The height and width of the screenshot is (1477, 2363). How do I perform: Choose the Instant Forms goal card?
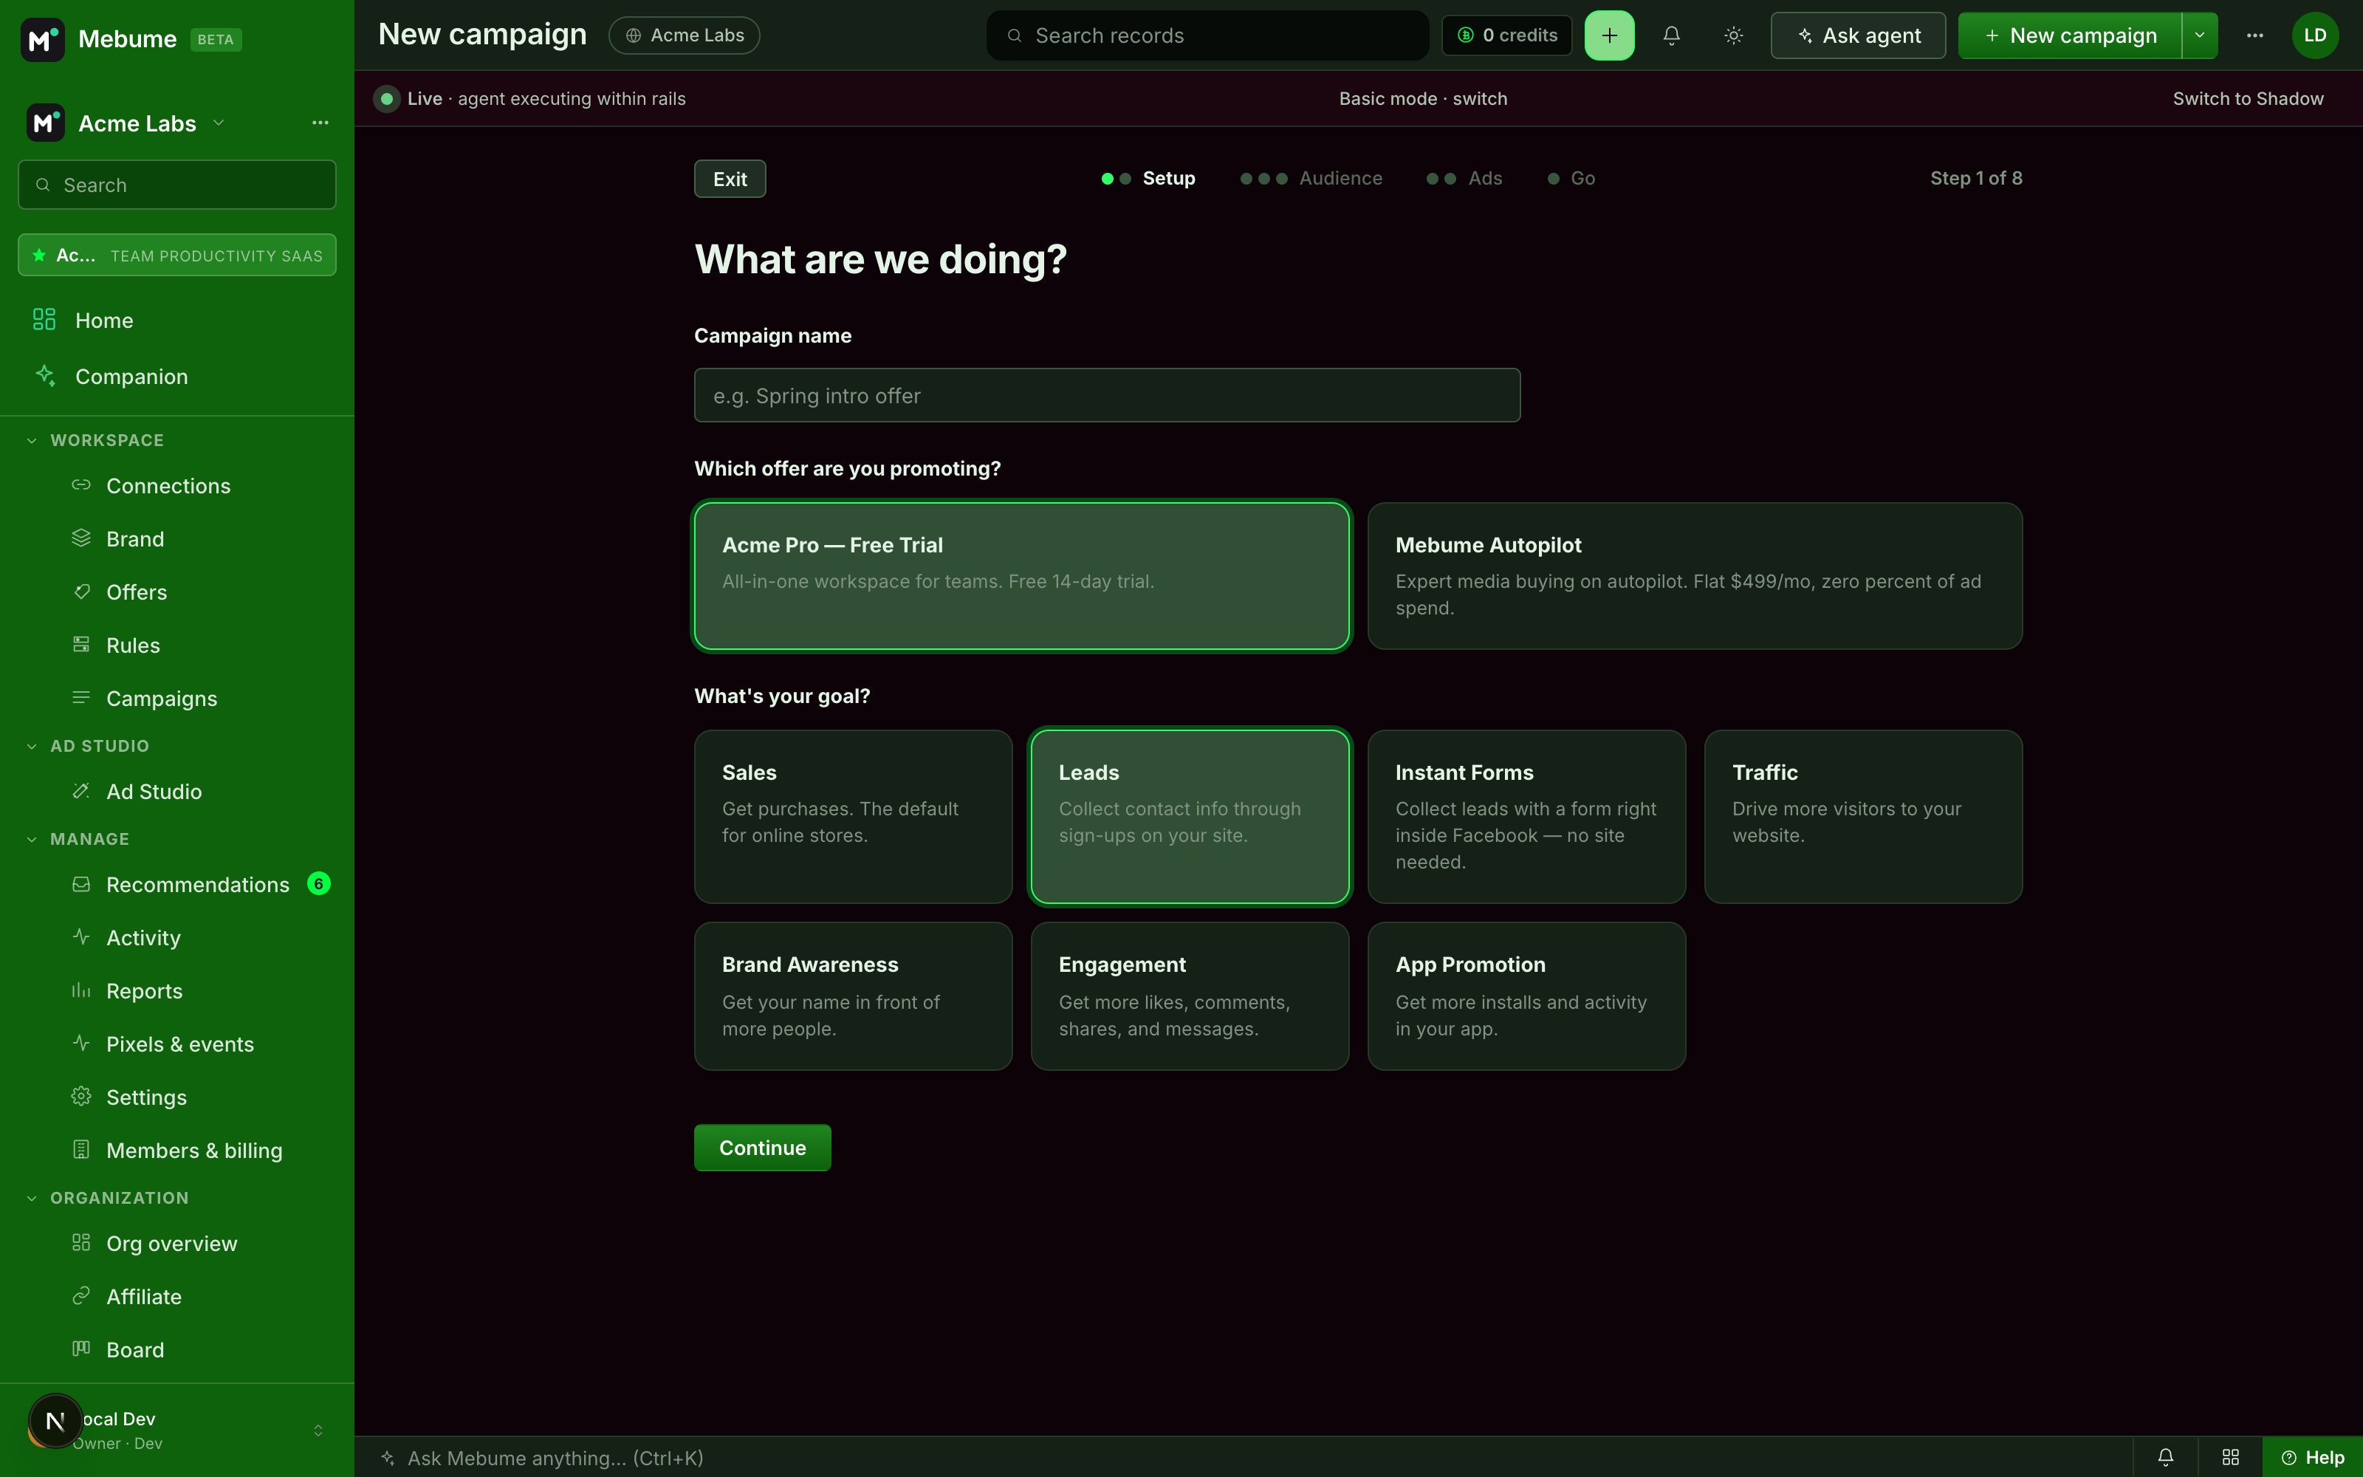1526,817
